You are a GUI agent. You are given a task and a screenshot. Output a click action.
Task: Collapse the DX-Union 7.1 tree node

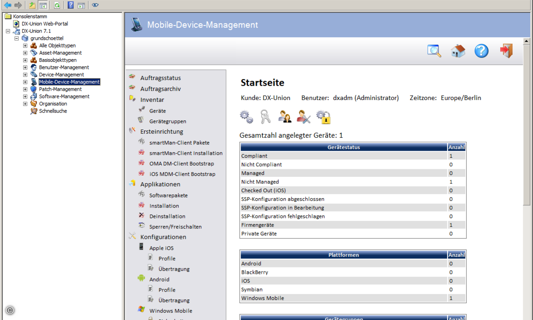tap(8, 31)
